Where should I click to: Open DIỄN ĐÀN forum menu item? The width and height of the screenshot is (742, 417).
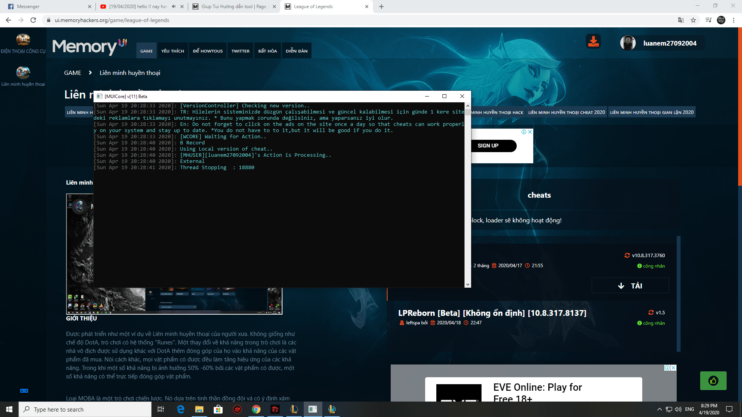pos(297,51)
